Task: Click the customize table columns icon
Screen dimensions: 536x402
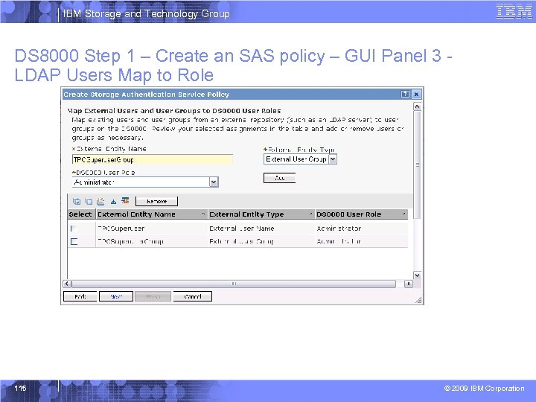Action: click(x=126, y=201)
